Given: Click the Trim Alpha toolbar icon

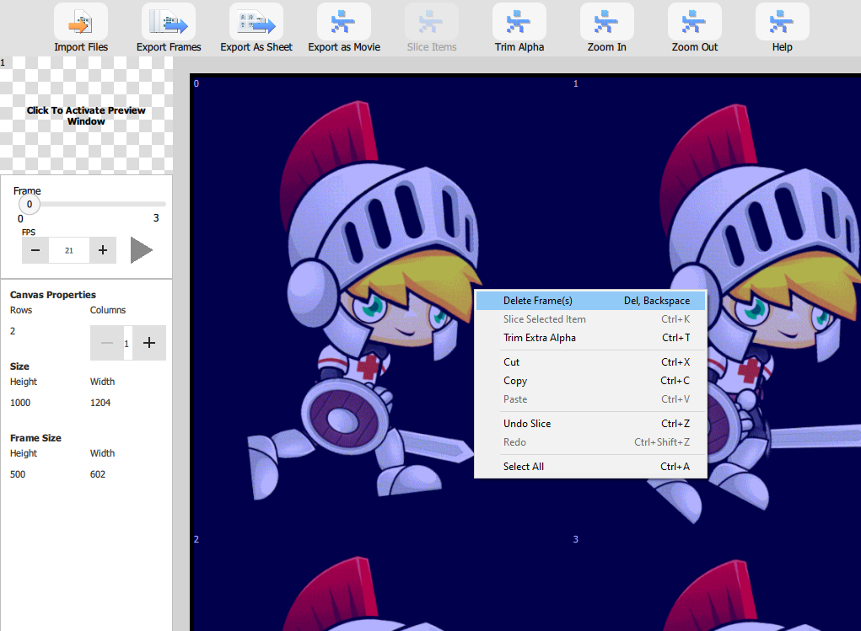Looking at the screenshot, I should (x=519, y=22).
